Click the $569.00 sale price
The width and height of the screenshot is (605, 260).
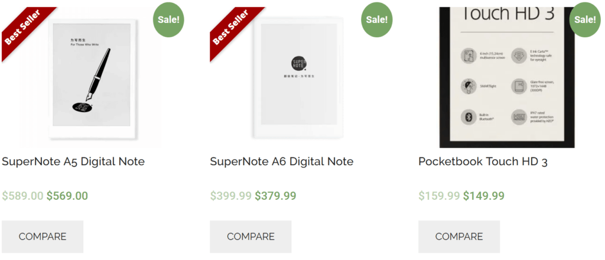point(67,196)
